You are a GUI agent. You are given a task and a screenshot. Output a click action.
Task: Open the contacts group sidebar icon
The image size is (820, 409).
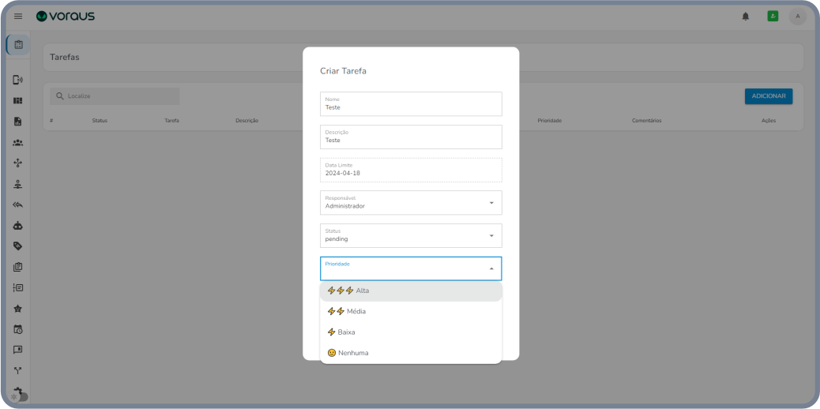(x=17, y=143)
